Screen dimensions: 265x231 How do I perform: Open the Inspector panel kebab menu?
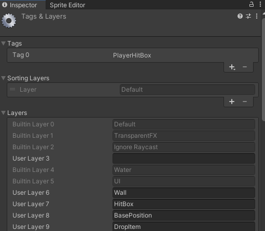pyautogui.click(x=260, y=4)
